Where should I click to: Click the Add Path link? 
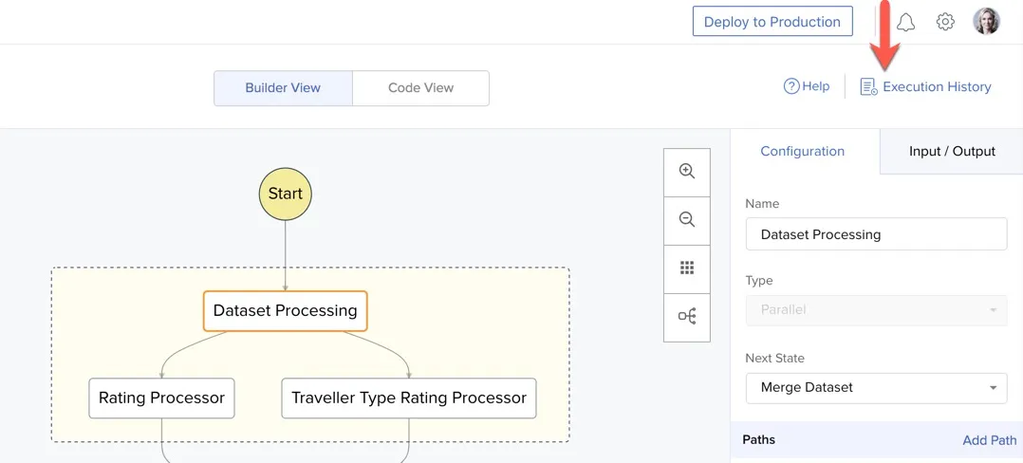click(x=990, y=440)
